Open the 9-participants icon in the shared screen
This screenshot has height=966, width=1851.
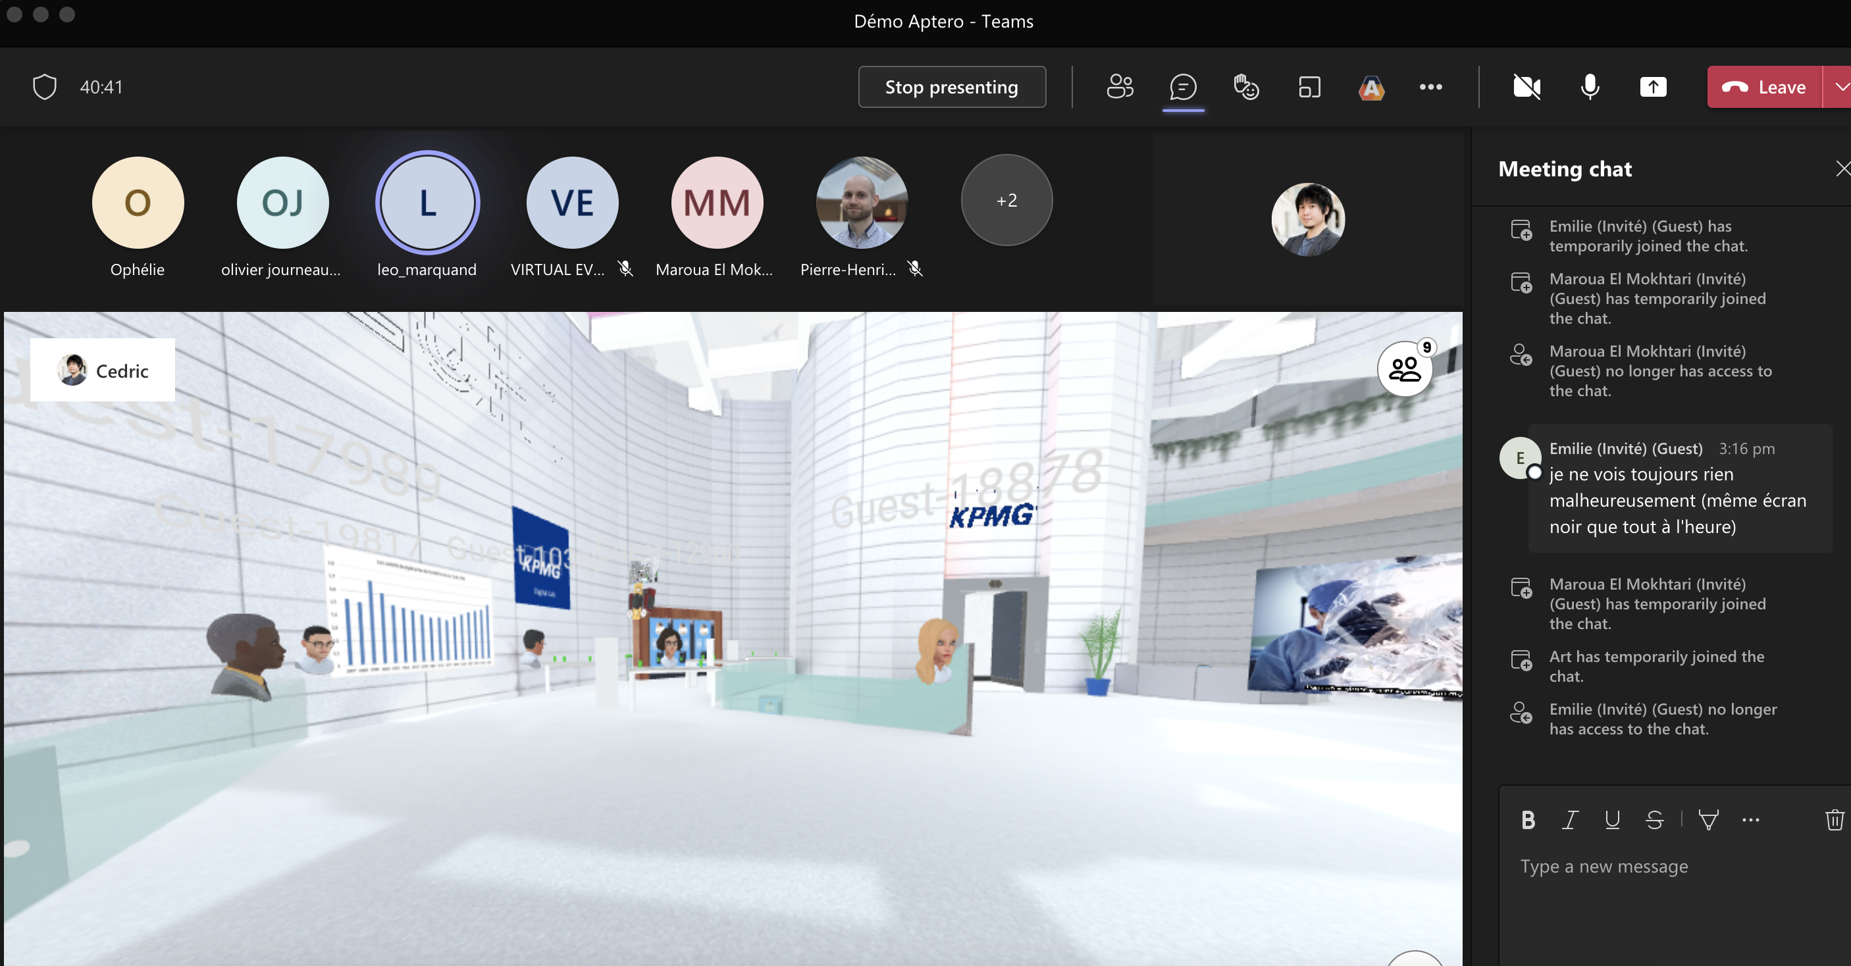(x=1405, y=369)
